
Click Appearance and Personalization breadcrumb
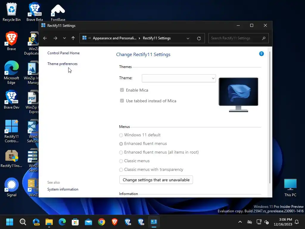coord(115,38)
